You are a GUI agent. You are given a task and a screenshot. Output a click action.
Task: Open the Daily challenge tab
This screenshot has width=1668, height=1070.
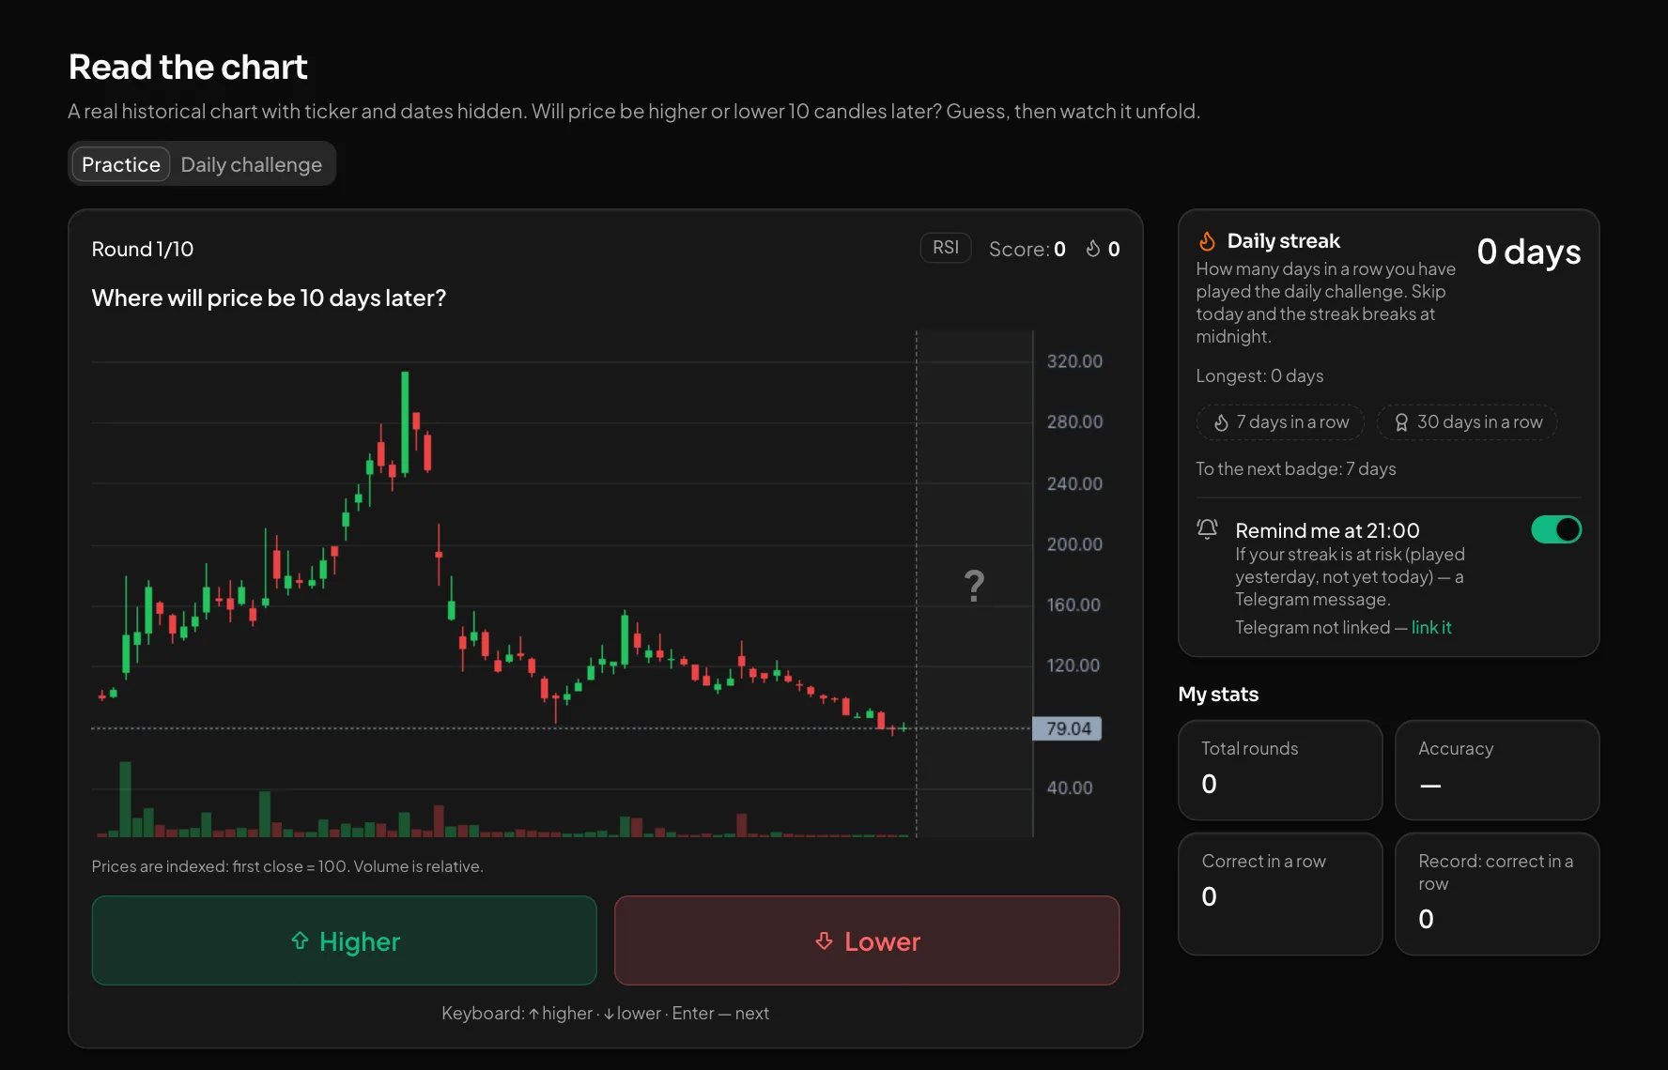click(x=251, y=164)
